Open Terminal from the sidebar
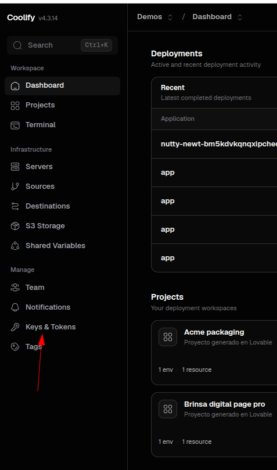Screen dimensions: 277x470 [62, 125]
